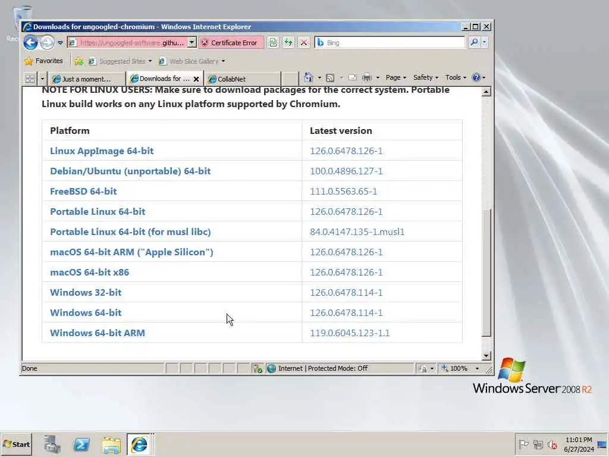This screenshot has width=609, height=457.
Task: Open the search provider dropdown arrow
Action: pyautogui.click(x=484, y=42)
